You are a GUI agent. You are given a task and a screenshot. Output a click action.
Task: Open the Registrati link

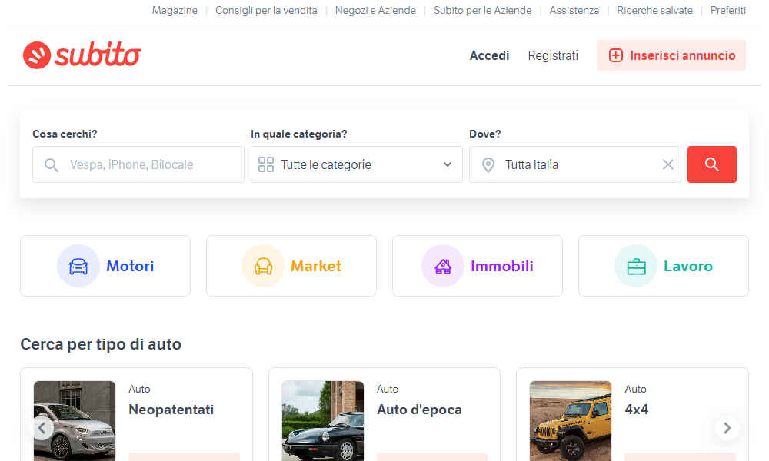click(x=553, y=55)
